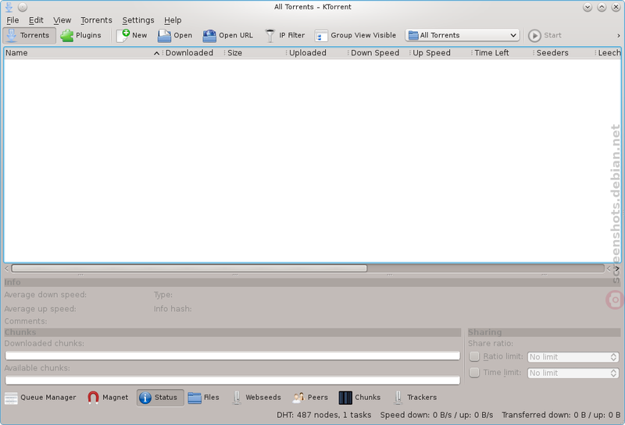The height and width of the screenshot is (425, 625).
Task: Click the Start torrent button
Action: [545, 35]
